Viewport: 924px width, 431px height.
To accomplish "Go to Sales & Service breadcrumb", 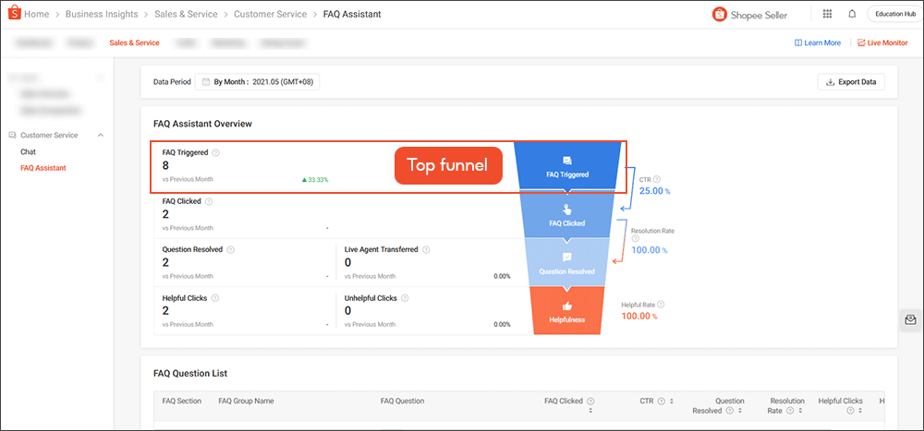I will pos(186,14).
